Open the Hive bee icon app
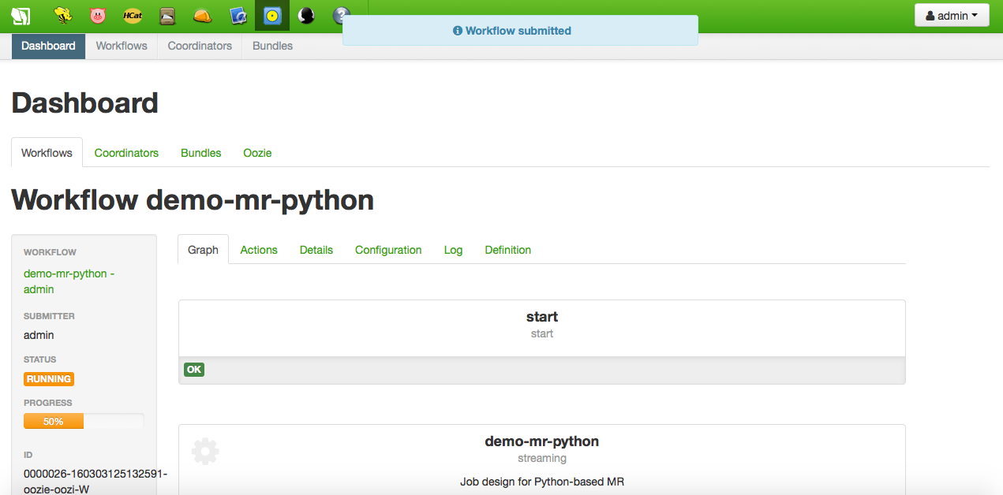The height and width of the screenshot is (495, 1003). 63,15
